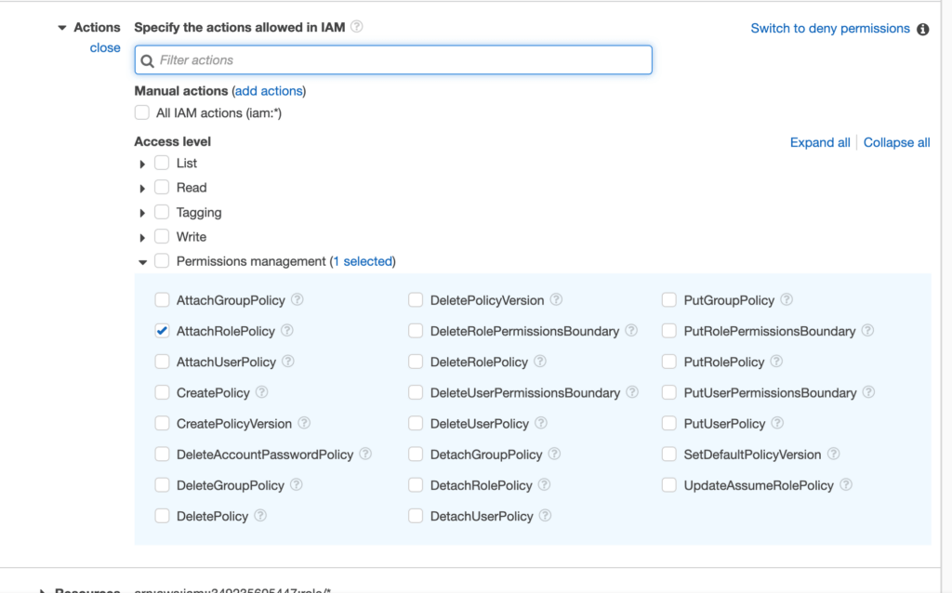
Task: Collapse the Actions section arrow
Action: (x=62, y=28)
